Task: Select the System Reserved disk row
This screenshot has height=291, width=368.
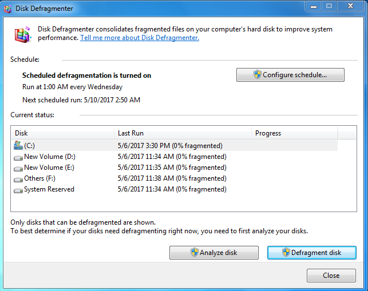Action: click(x=175, y=189)
